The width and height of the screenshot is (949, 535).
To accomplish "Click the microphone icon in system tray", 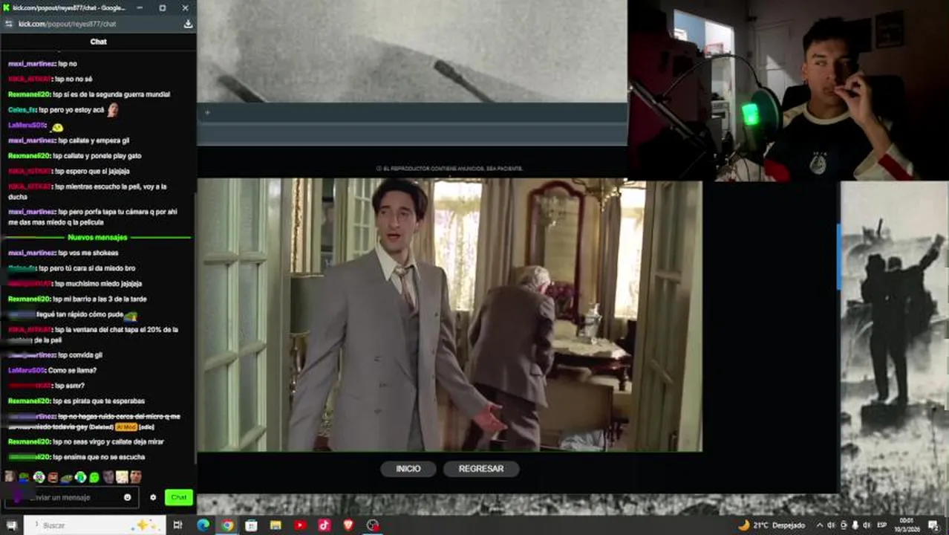I will (x=855, y=525).
